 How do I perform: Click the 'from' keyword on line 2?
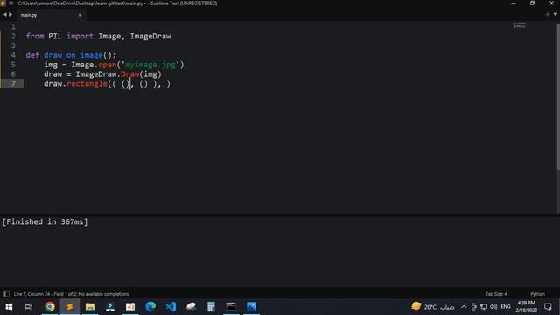tap(35, 36)
